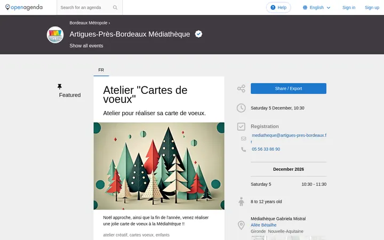
Task: Call the 05 56 33 86 90 link
Action: tap(266, 149)
